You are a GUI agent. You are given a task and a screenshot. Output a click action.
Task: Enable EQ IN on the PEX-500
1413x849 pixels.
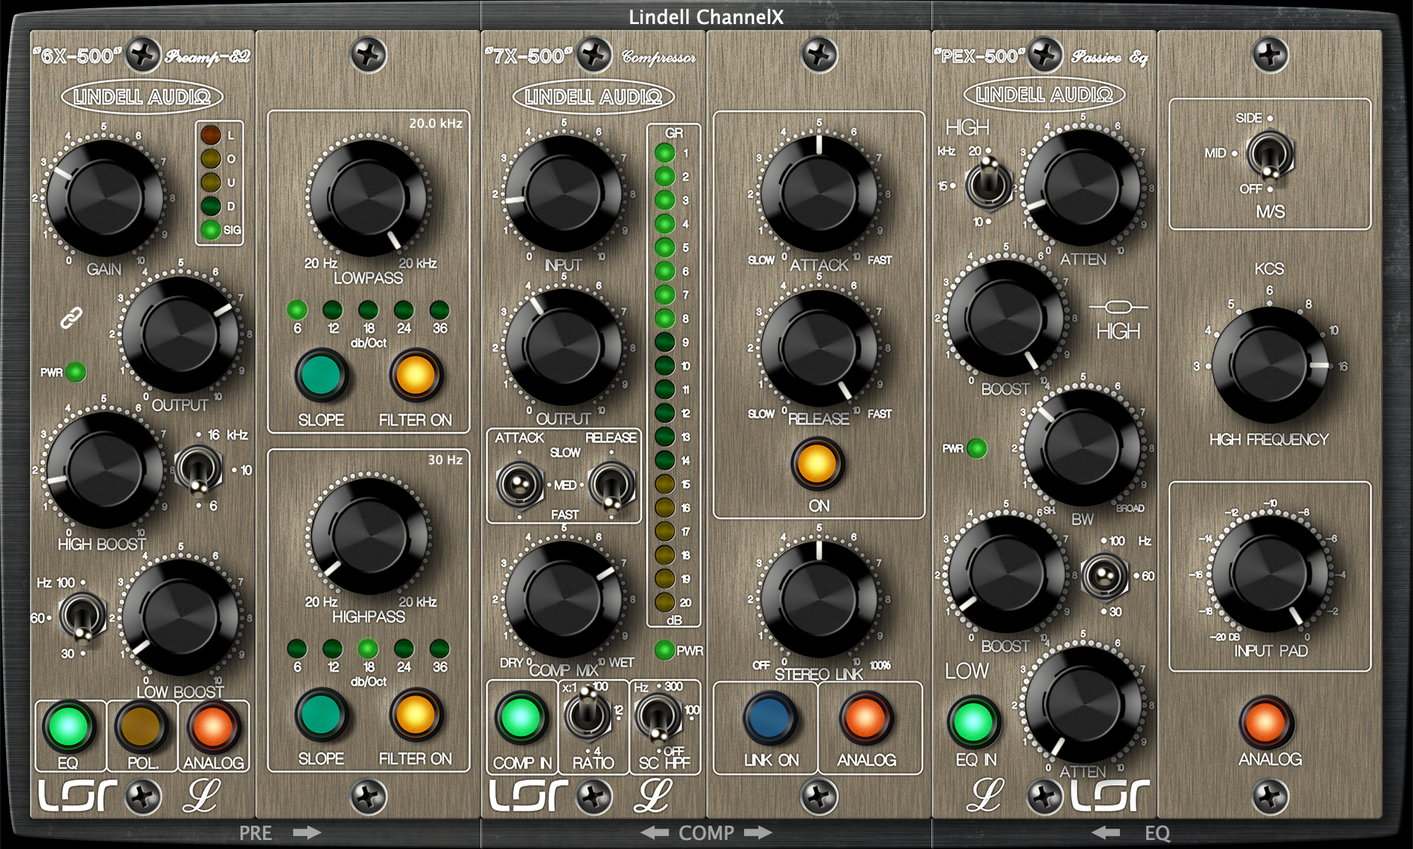973,721
